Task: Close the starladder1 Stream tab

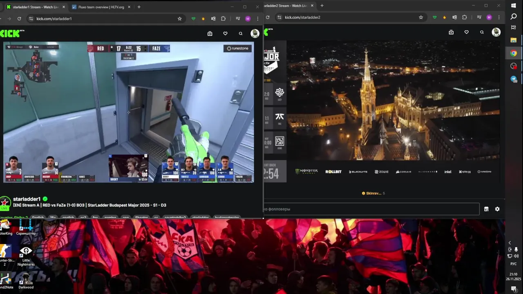Action: click(x=63, y=7)
